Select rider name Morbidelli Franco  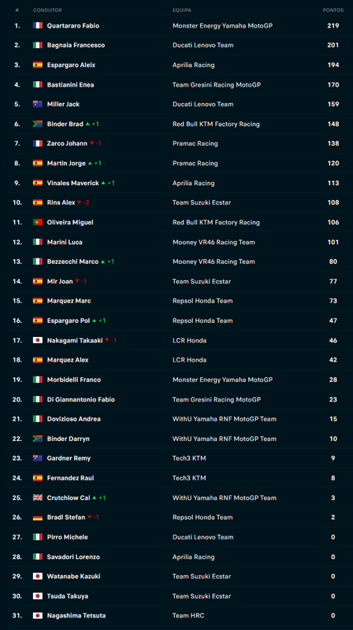[x=74, y=380]
